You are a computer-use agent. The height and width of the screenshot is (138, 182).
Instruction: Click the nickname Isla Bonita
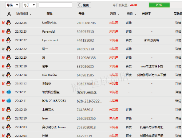click(50, 75)
